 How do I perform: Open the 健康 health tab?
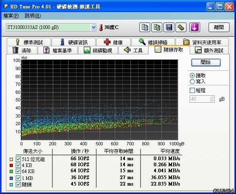click(114, 42)
